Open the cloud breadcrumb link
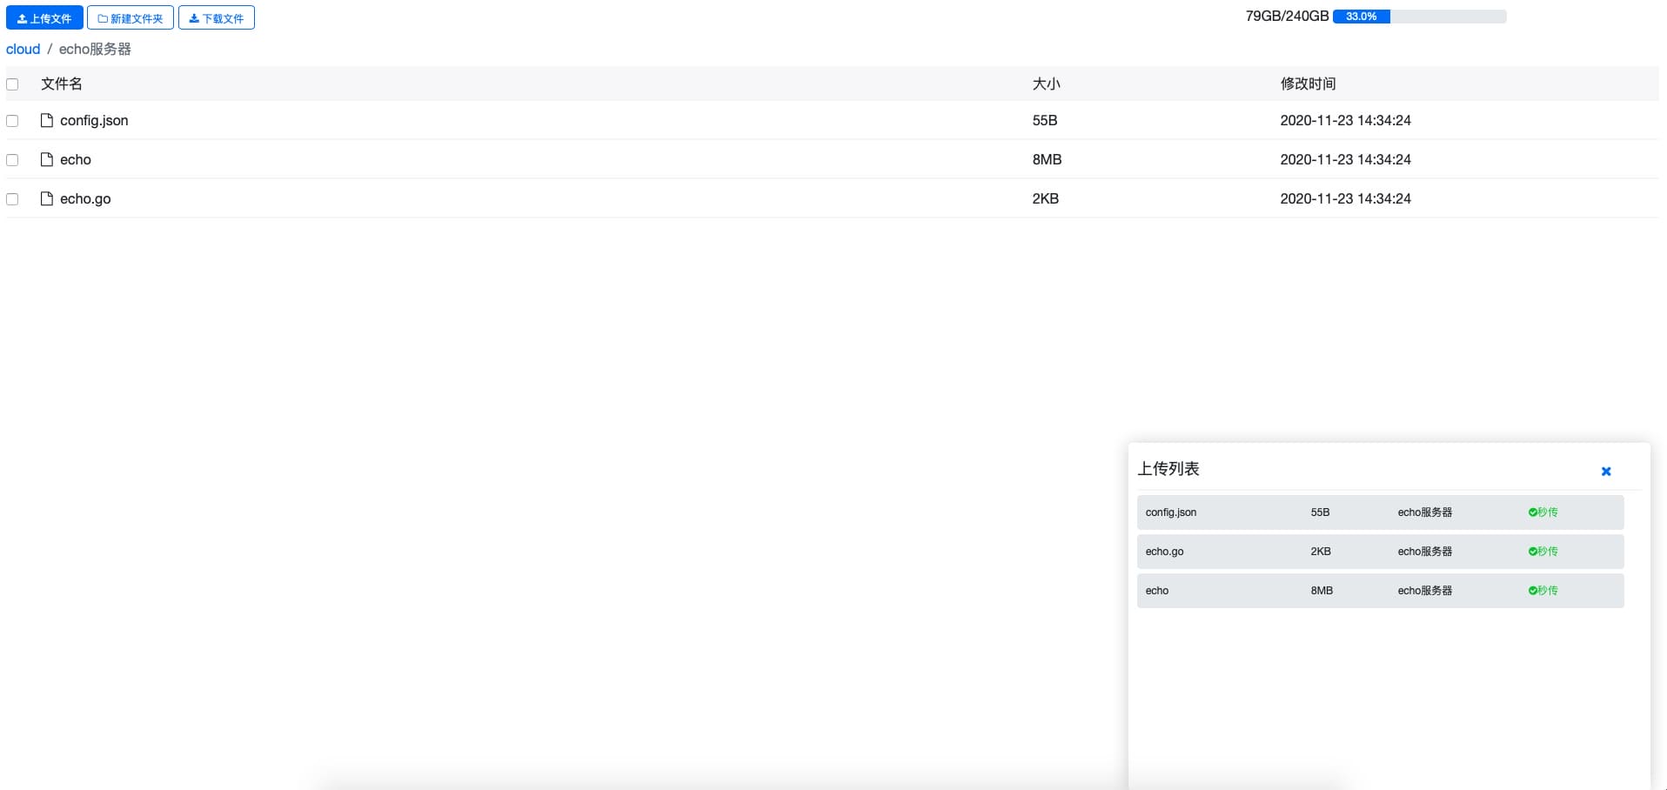 (23, 50)
